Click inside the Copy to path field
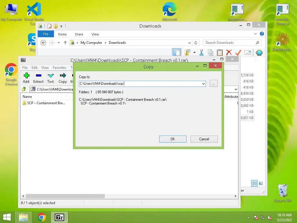The height and width of the screenshot is (223, 297). point(140,84)
